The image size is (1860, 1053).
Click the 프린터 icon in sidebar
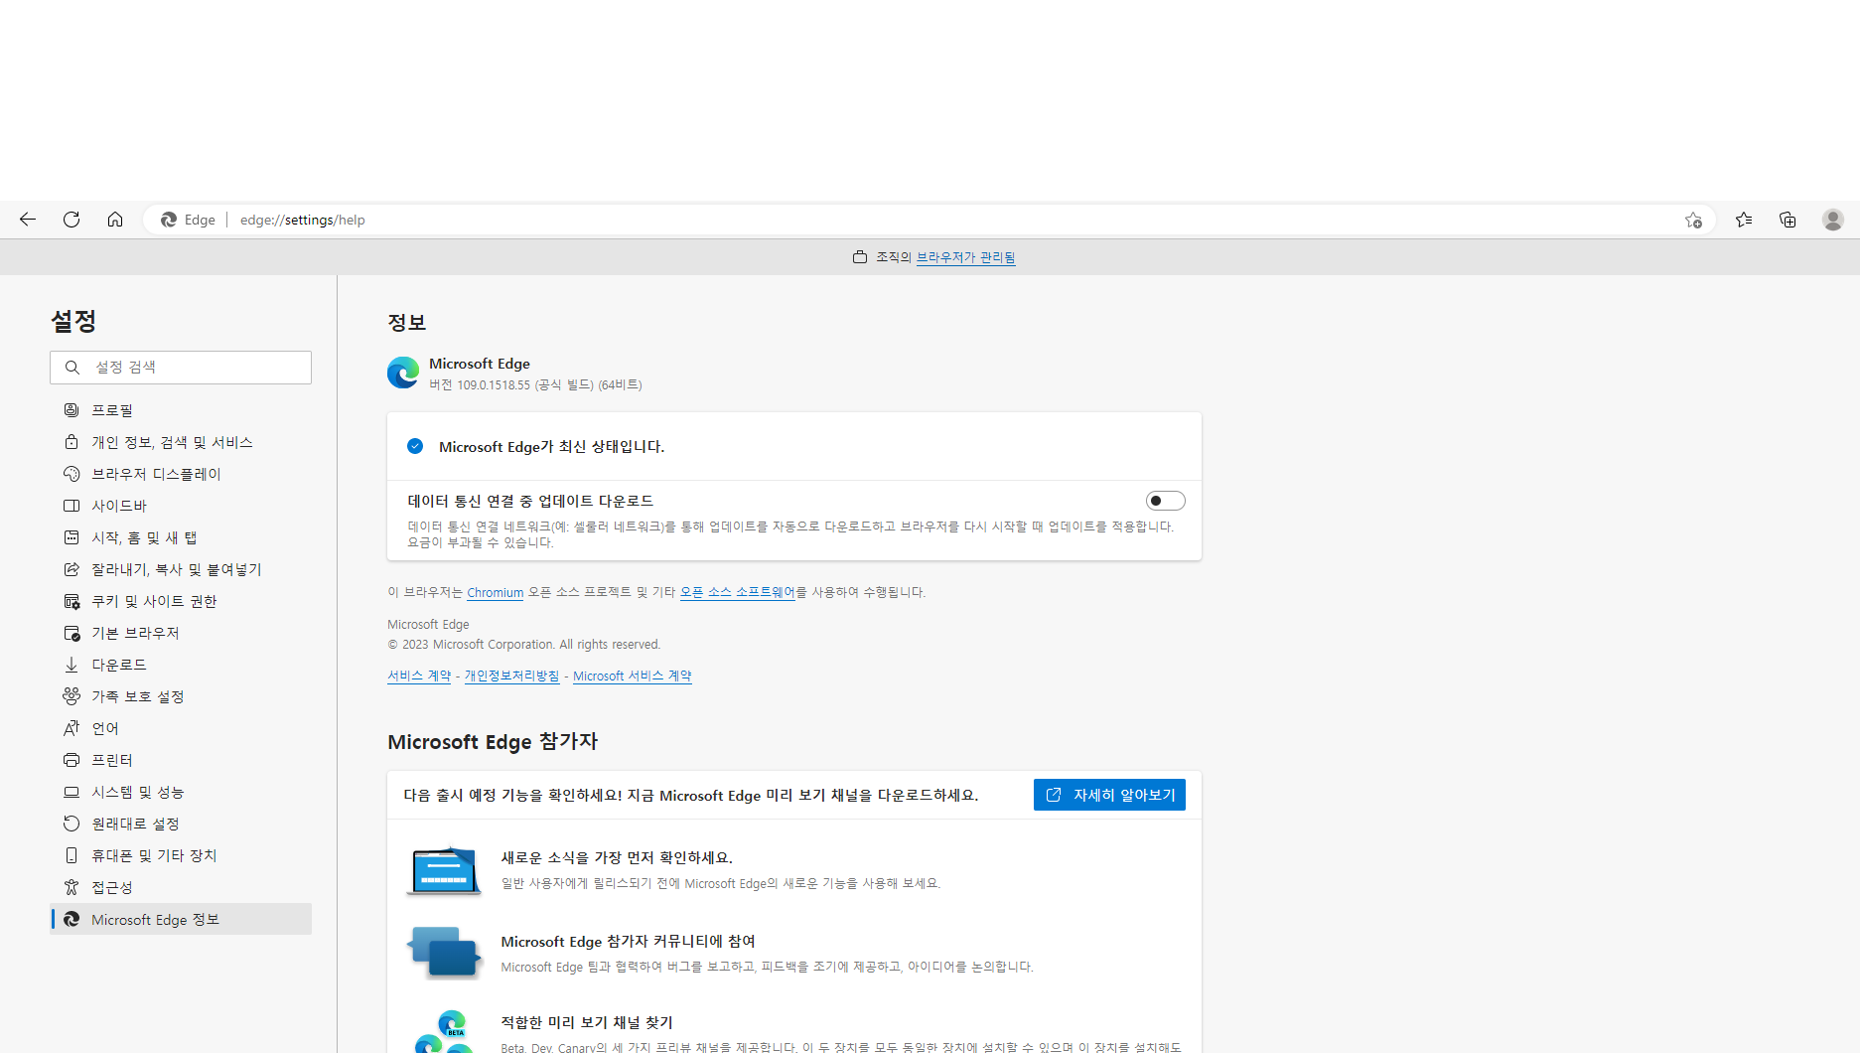click(x=72, y=760)
